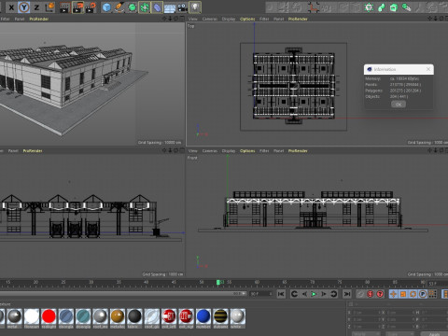Click the Floor environment icon
This screenshot has width=448, height=336.
click(170, 7)
